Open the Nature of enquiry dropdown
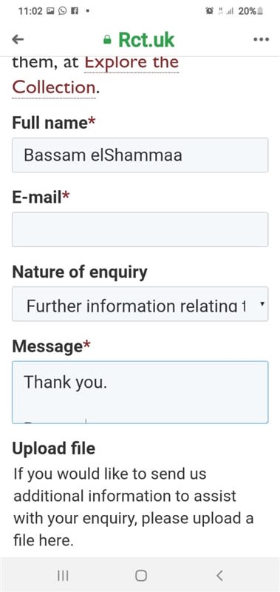Screen dimensions: 280x592 (140, 304)
